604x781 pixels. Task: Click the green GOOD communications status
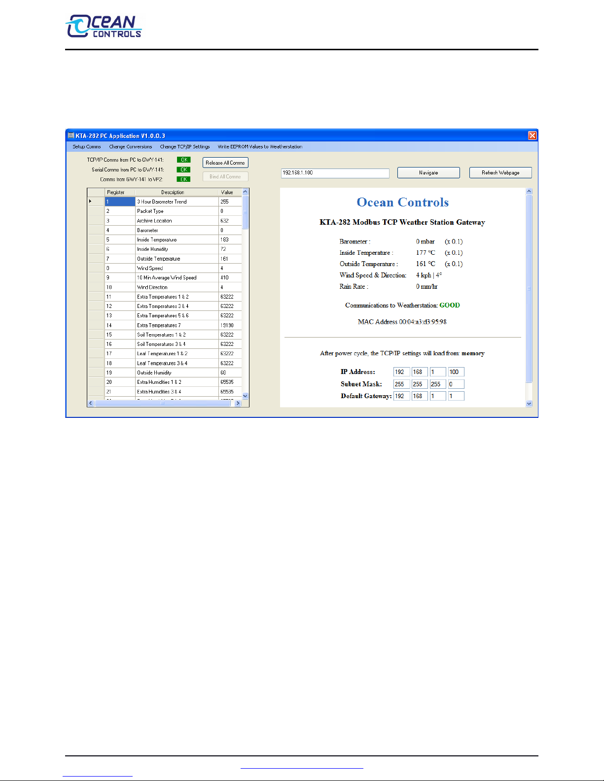[450, 306]
